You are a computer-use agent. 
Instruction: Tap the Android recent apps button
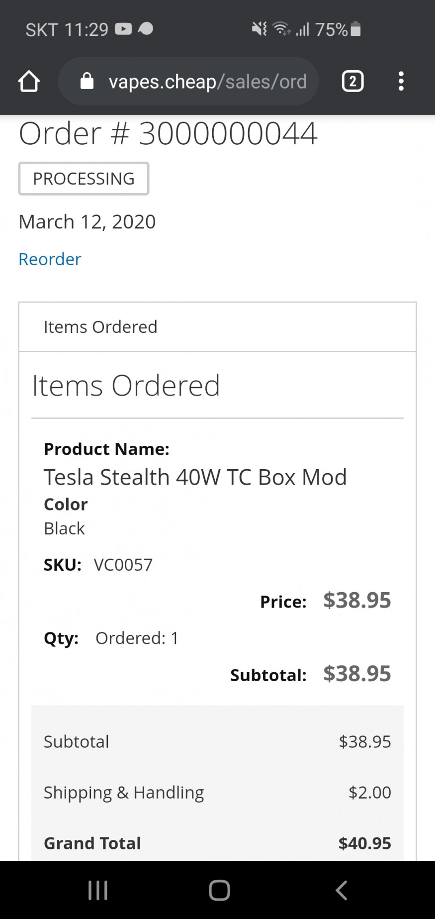[x=98, y=890]
